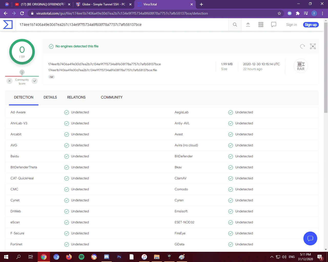Image resolution: width=328 pixels, height=262 pixels.
Task: Show hidden system tray icons
Action: point(272,257)
